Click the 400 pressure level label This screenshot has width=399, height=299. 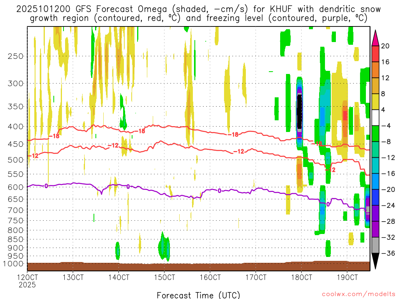[x=16, y=127]
